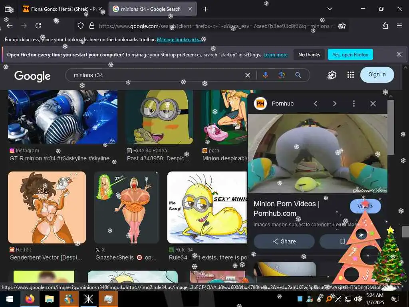
Task: Click Firefox icon in the taskbar
Action: click(30, 299)
